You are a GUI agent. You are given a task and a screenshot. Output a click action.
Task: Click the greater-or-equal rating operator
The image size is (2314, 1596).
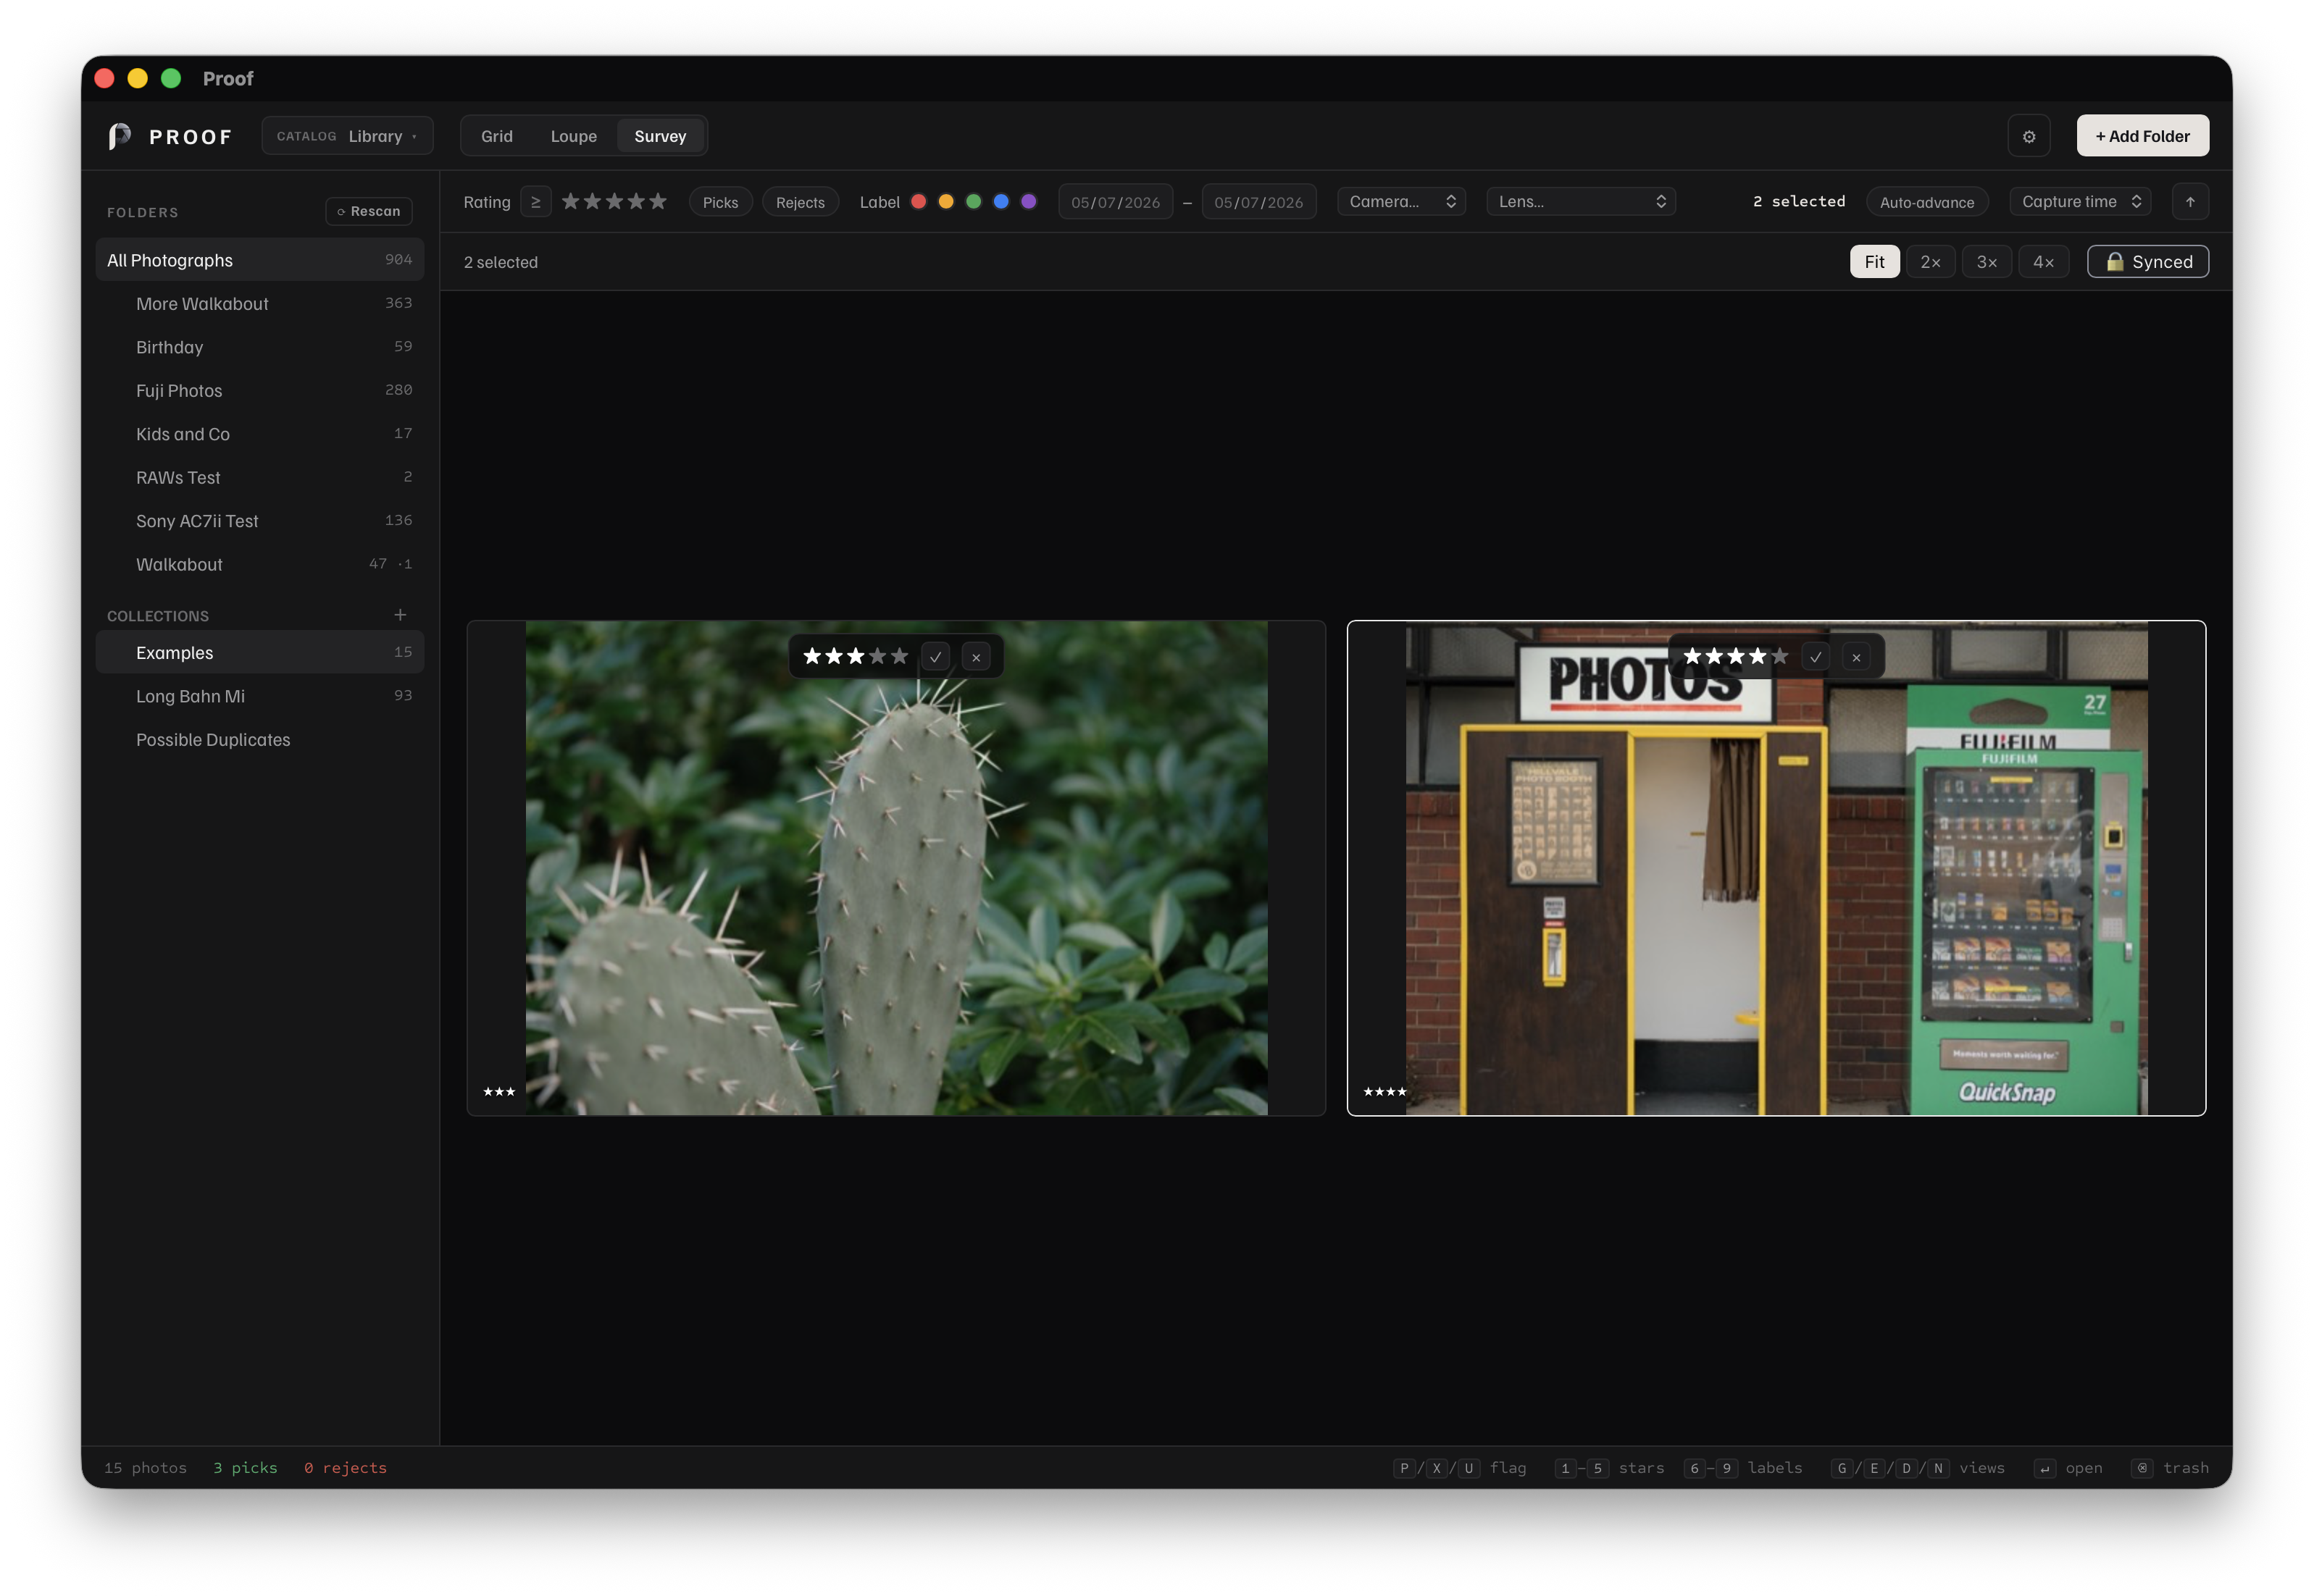coord(535,202)
